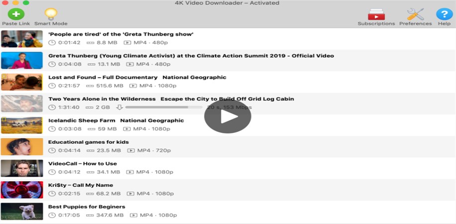Open Preferences tools icon
This screenshot has width=456, height=224.
(415, 14)
